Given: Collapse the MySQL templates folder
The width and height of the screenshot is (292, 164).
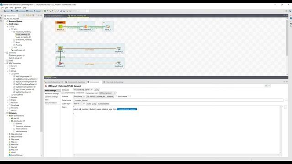Looking at the screenshot, I should (7, 71).
